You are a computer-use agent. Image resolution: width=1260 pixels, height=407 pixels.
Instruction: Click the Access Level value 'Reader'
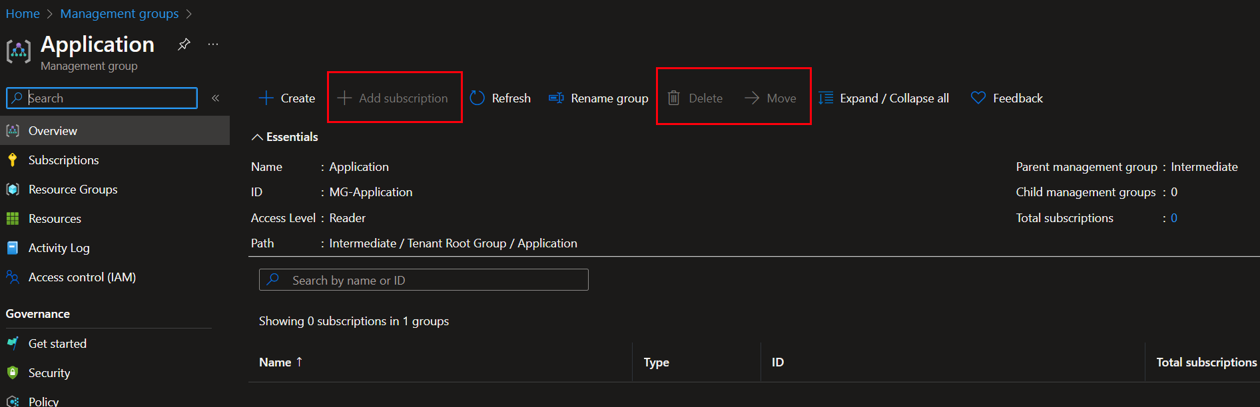point(347,217)
